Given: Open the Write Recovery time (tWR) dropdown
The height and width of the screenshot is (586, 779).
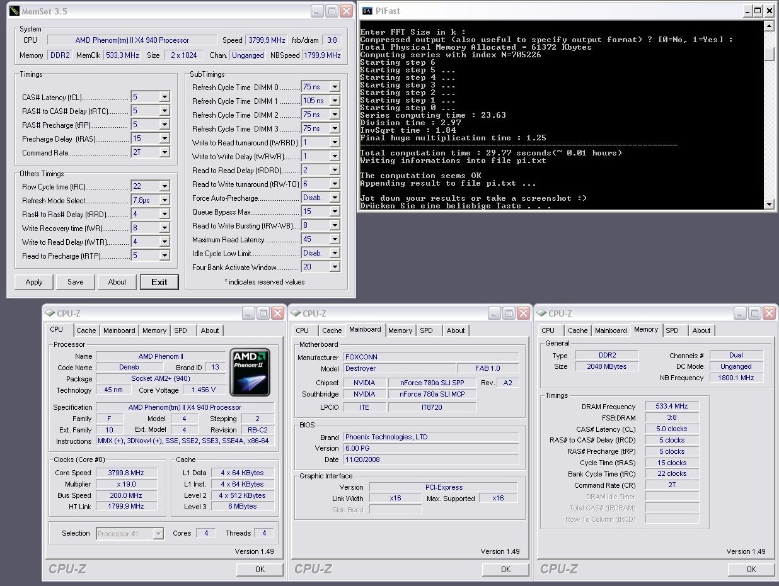Looking at the screenshot, I should click(x=164, y=228).
